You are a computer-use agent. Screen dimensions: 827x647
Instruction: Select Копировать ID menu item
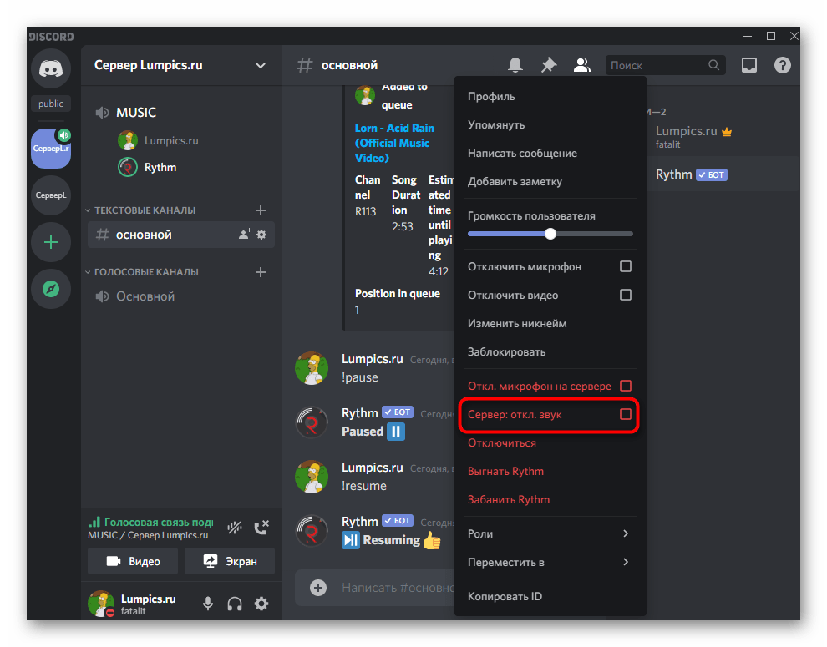click(x=550, y=596)
